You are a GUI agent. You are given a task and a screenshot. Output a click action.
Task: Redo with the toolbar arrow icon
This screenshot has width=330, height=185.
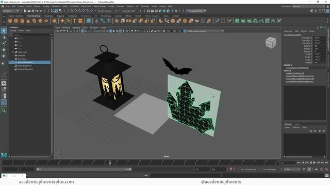point(41,11)
